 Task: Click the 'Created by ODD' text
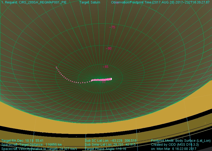tap(175, 145)
